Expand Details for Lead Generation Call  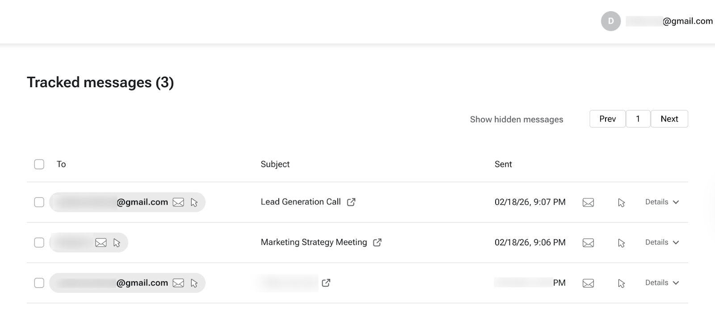(x=662, y=202)
